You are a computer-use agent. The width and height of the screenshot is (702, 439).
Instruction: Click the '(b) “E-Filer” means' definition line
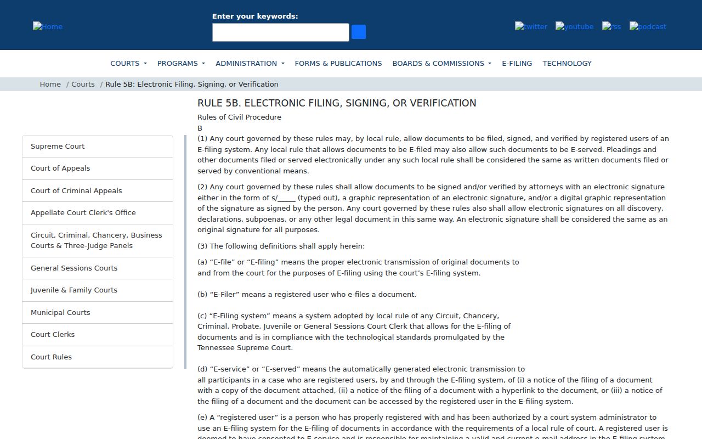coord(307,295)
